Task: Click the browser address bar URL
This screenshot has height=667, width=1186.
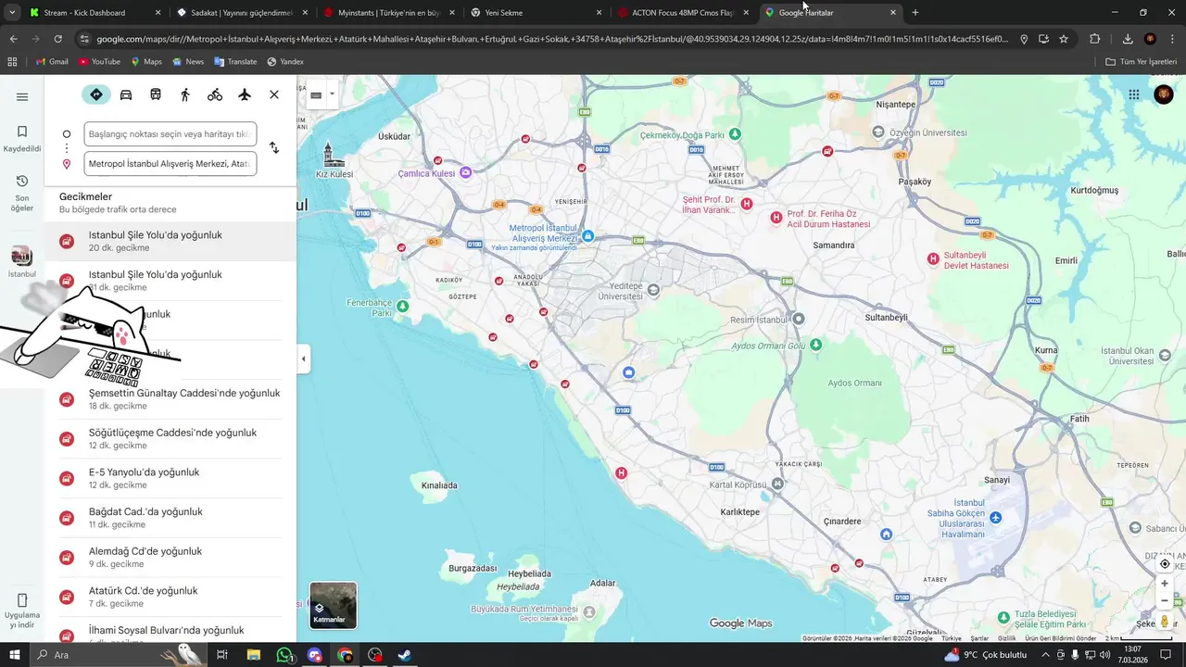Action: click(x=552, y=39)
